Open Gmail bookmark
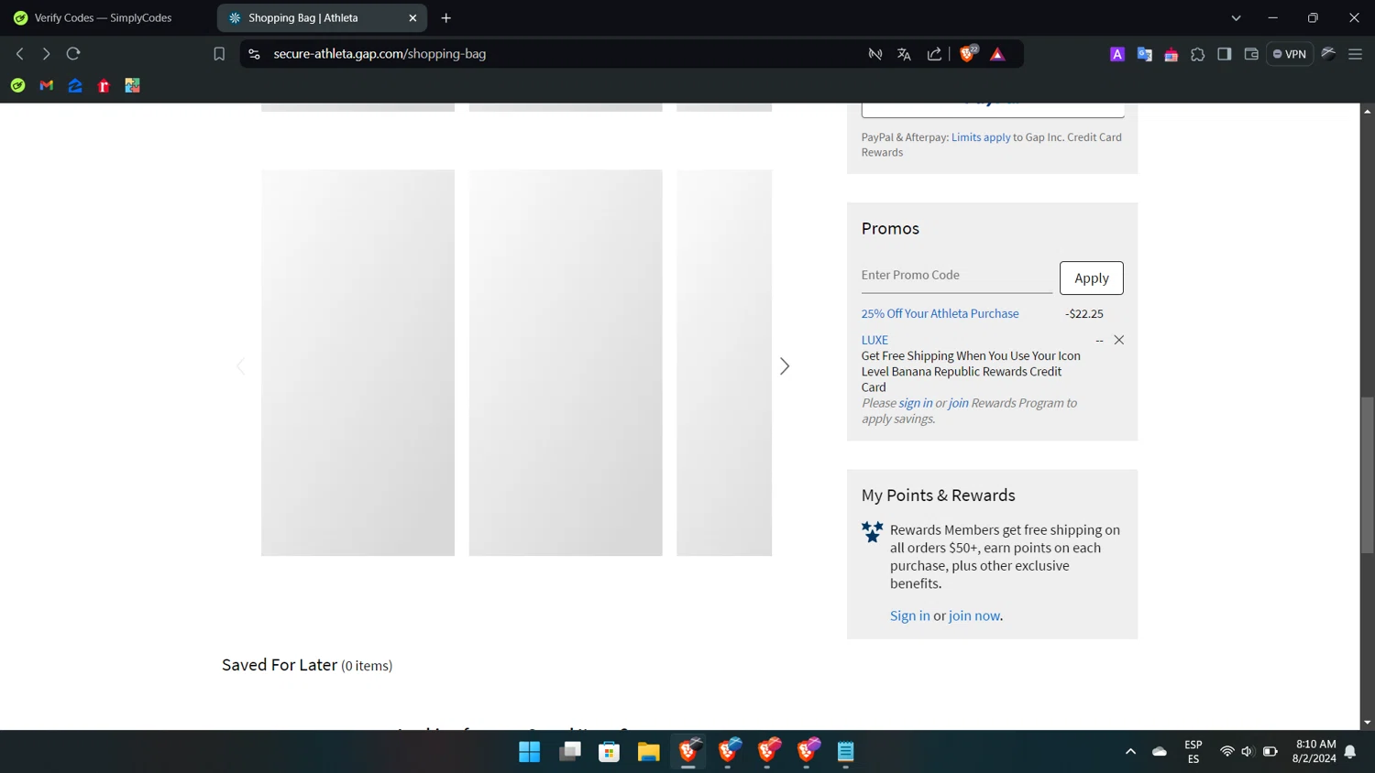This screenshot has height=773, width=1375. pos(47,85)
